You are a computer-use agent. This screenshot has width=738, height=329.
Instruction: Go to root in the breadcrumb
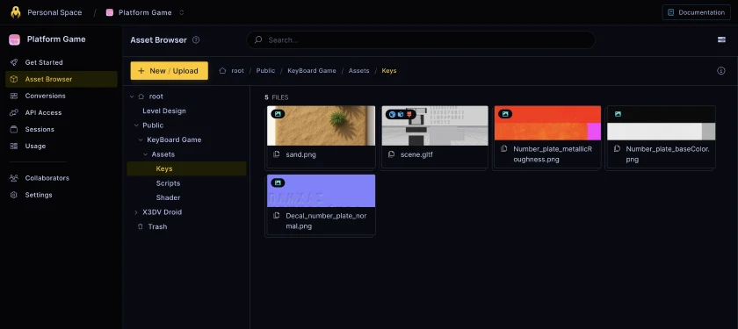[238, 71]
